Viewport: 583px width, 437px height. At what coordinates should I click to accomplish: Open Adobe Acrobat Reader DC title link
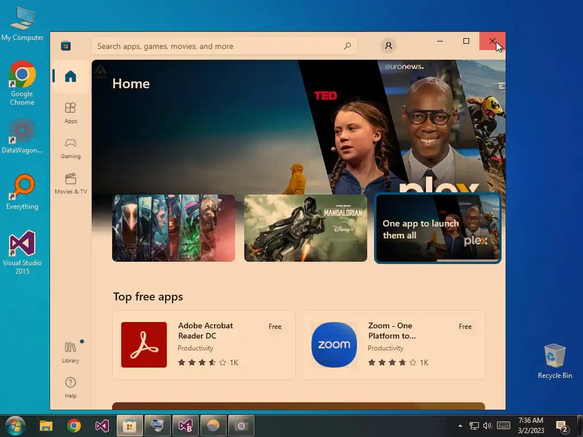206,331
